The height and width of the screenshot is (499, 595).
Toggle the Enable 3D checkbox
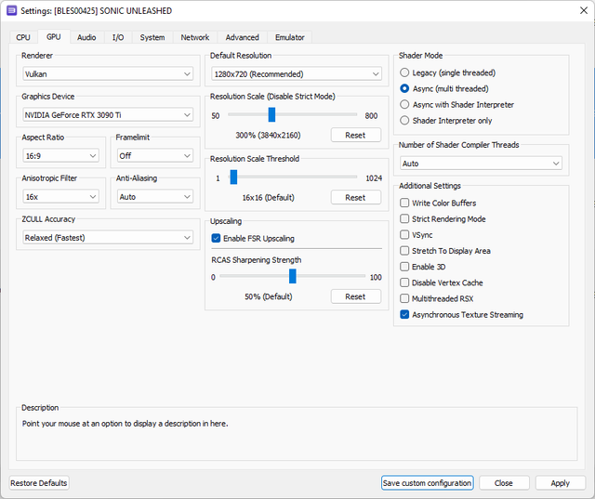pyautogui.click(x=423, y=267)
